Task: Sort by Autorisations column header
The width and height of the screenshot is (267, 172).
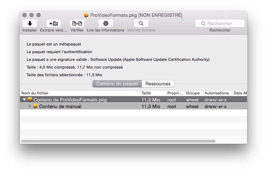Action: pos(218,93)
